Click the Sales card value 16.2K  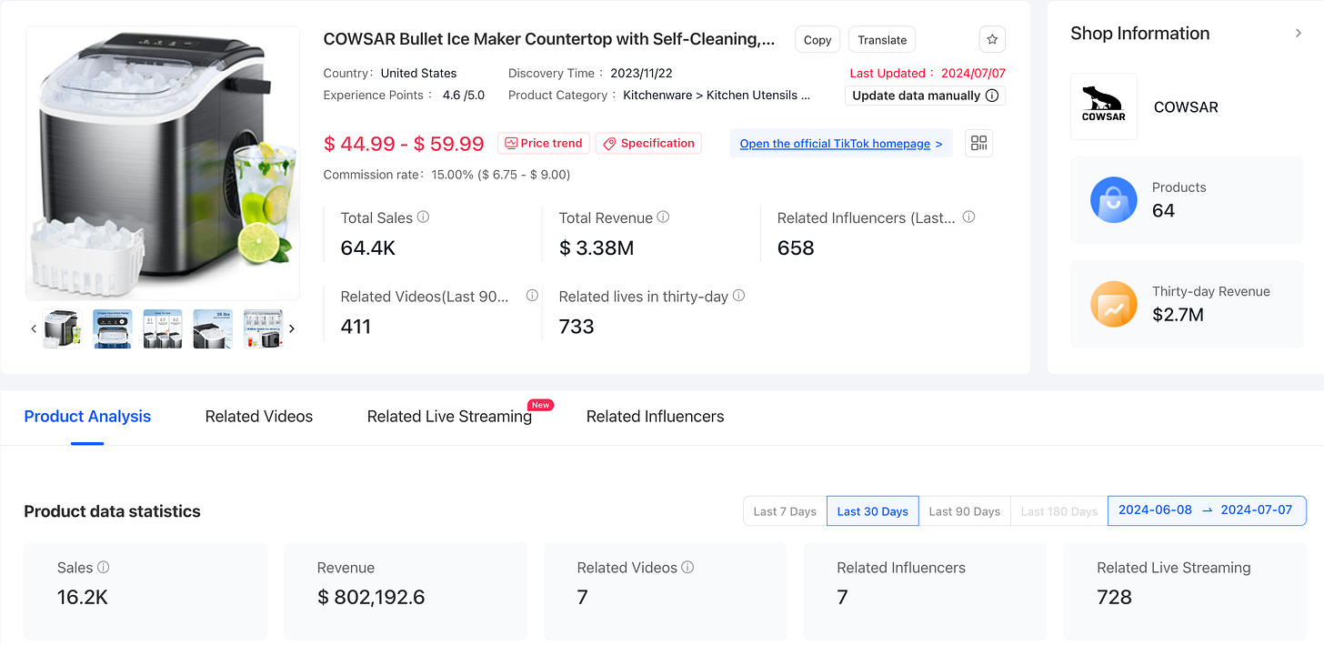pos(84,597)
